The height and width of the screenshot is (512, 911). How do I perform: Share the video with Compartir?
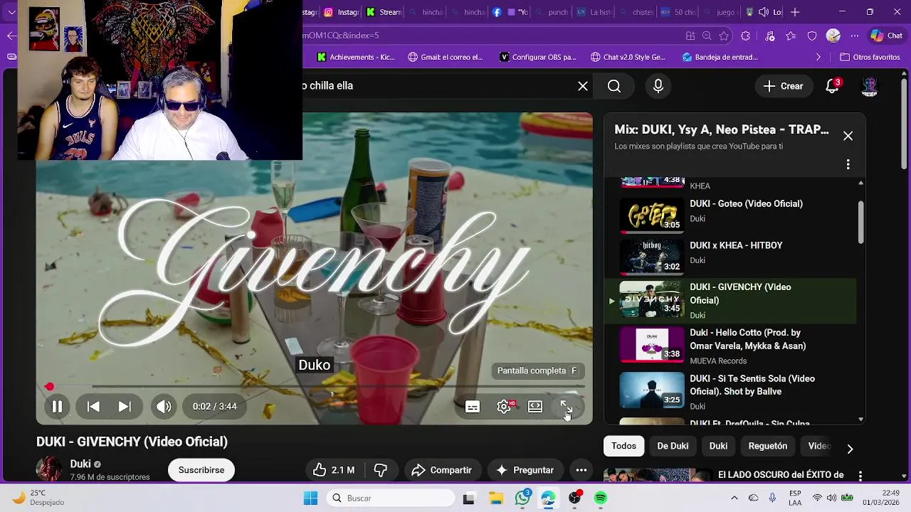click(x=442, y=470)
